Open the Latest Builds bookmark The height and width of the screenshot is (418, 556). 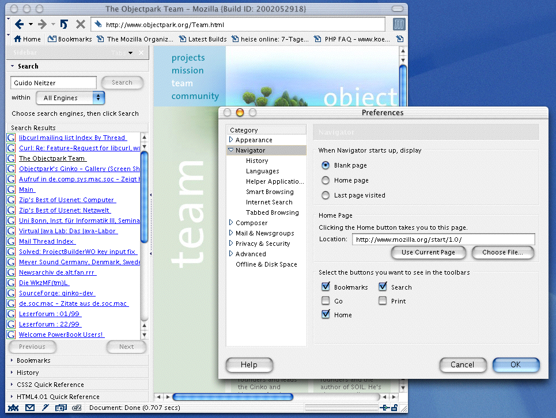pyautogui.click(x=203, y=39)
